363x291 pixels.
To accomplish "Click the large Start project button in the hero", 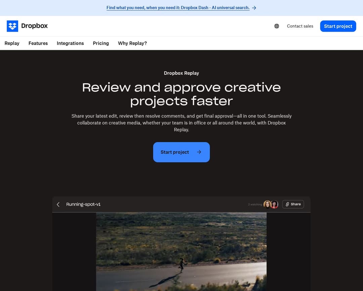I will pyautogui.click(x=182, y=152).
